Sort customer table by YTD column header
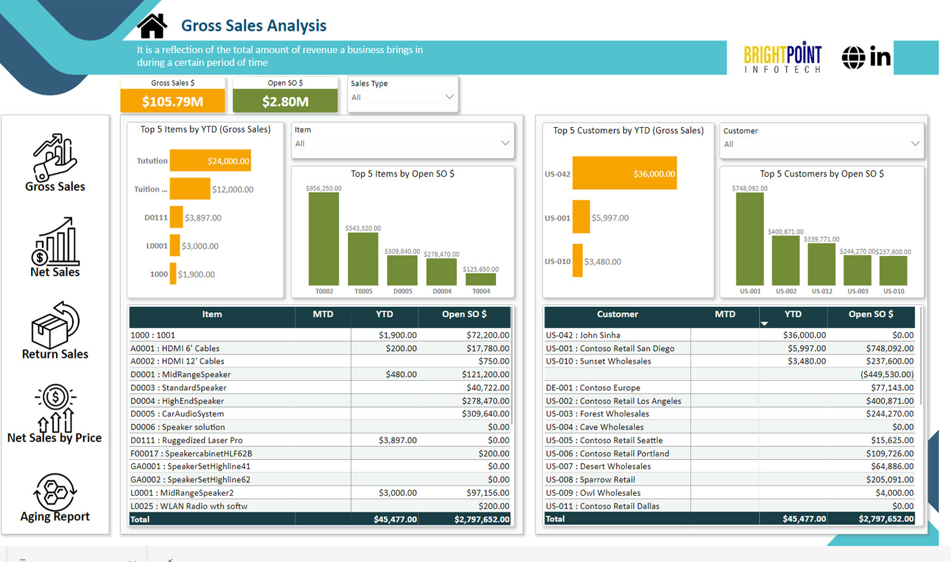This screenshot has height=562, width=951. 792,314
